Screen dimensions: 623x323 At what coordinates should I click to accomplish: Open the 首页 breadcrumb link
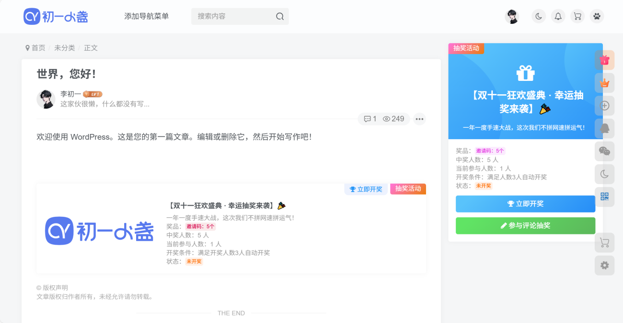(39, 47)
